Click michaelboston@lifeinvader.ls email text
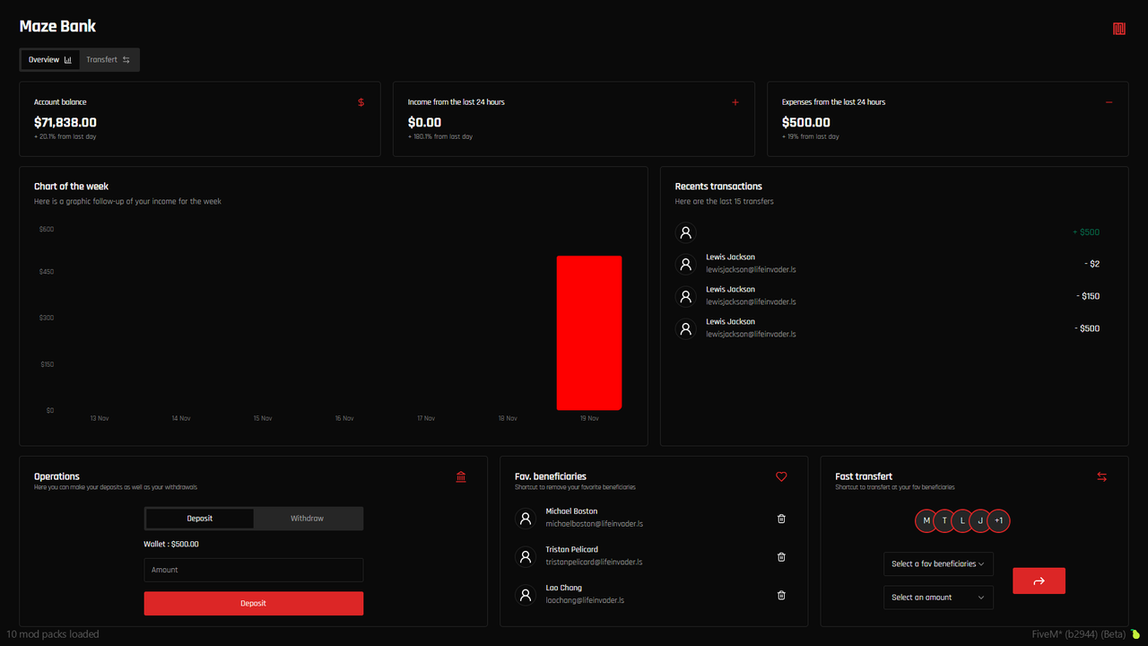Screen dimensions: 1148x646 pyautogui.click(x=595, y=524)
